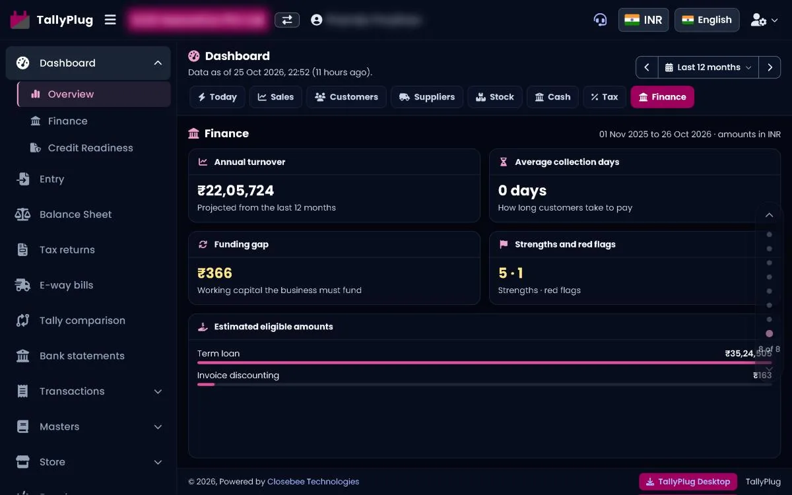Open E-way bills from the sidebar
Image resolution: width=792 pixels, height=495 pixels.
88,285
